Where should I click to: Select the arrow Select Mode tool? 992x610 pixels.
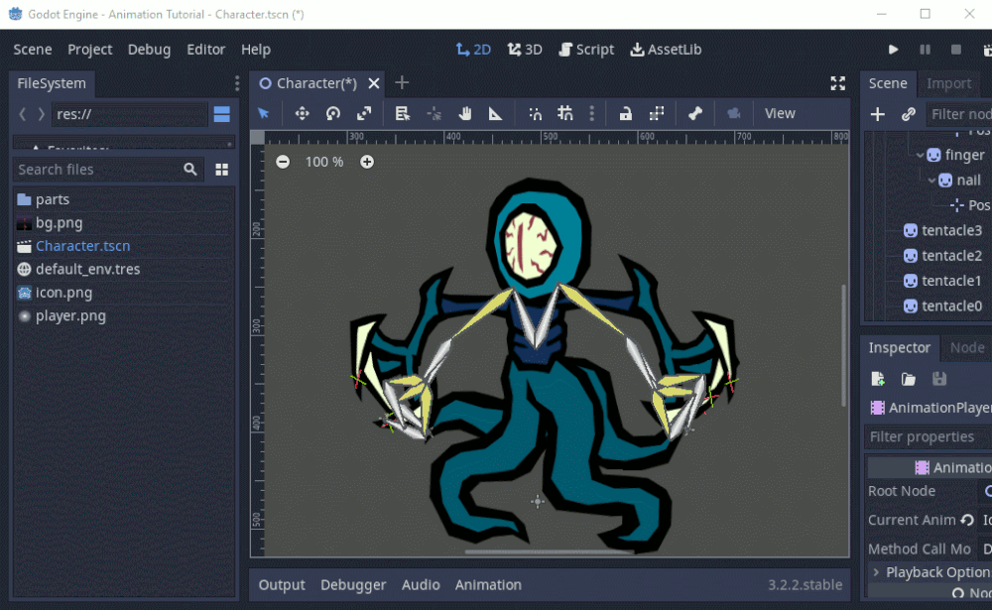click(x=263, y=113)
